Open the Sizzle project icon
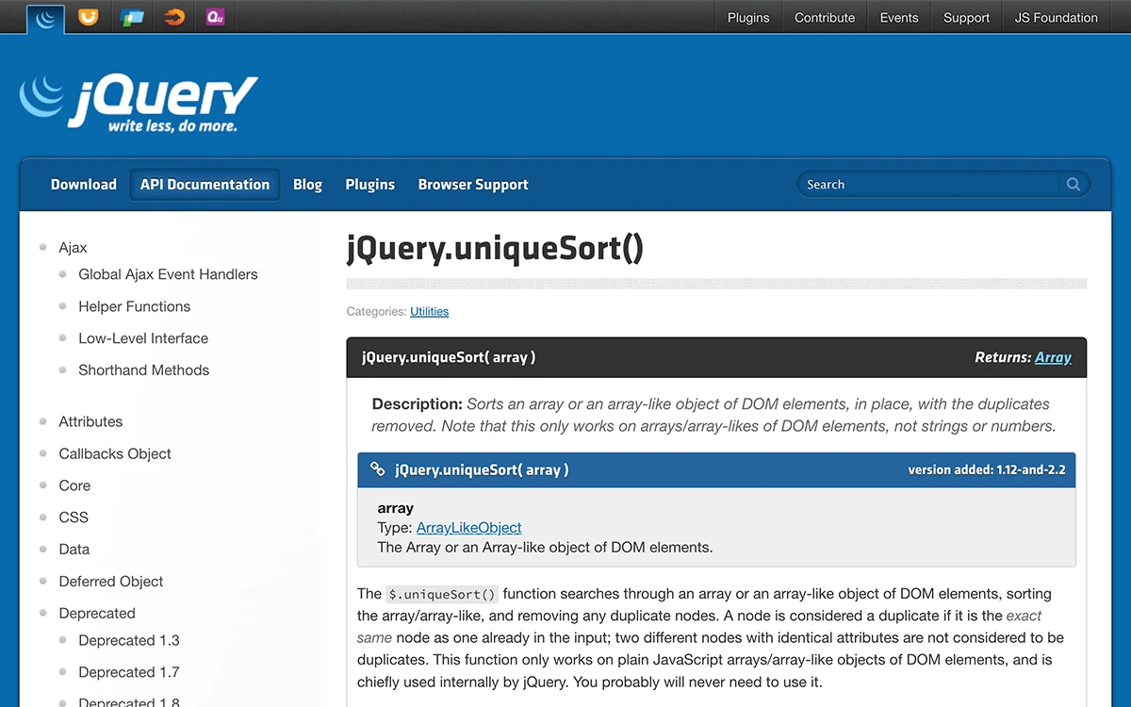 coord(174,16)
